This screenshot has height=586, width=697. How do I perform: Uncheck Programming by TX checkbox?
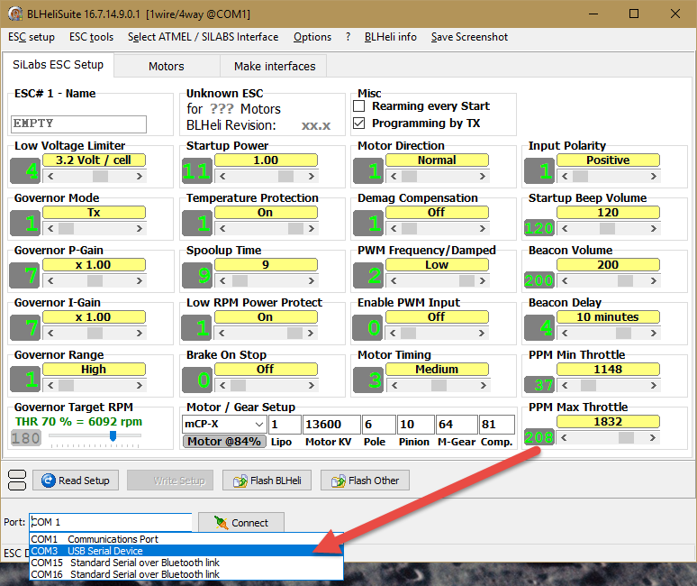tap(358, 123)
